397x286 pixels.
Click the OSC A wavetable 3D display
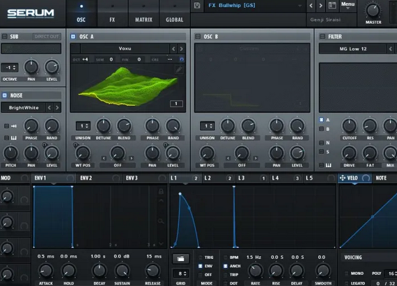(128, 88)
